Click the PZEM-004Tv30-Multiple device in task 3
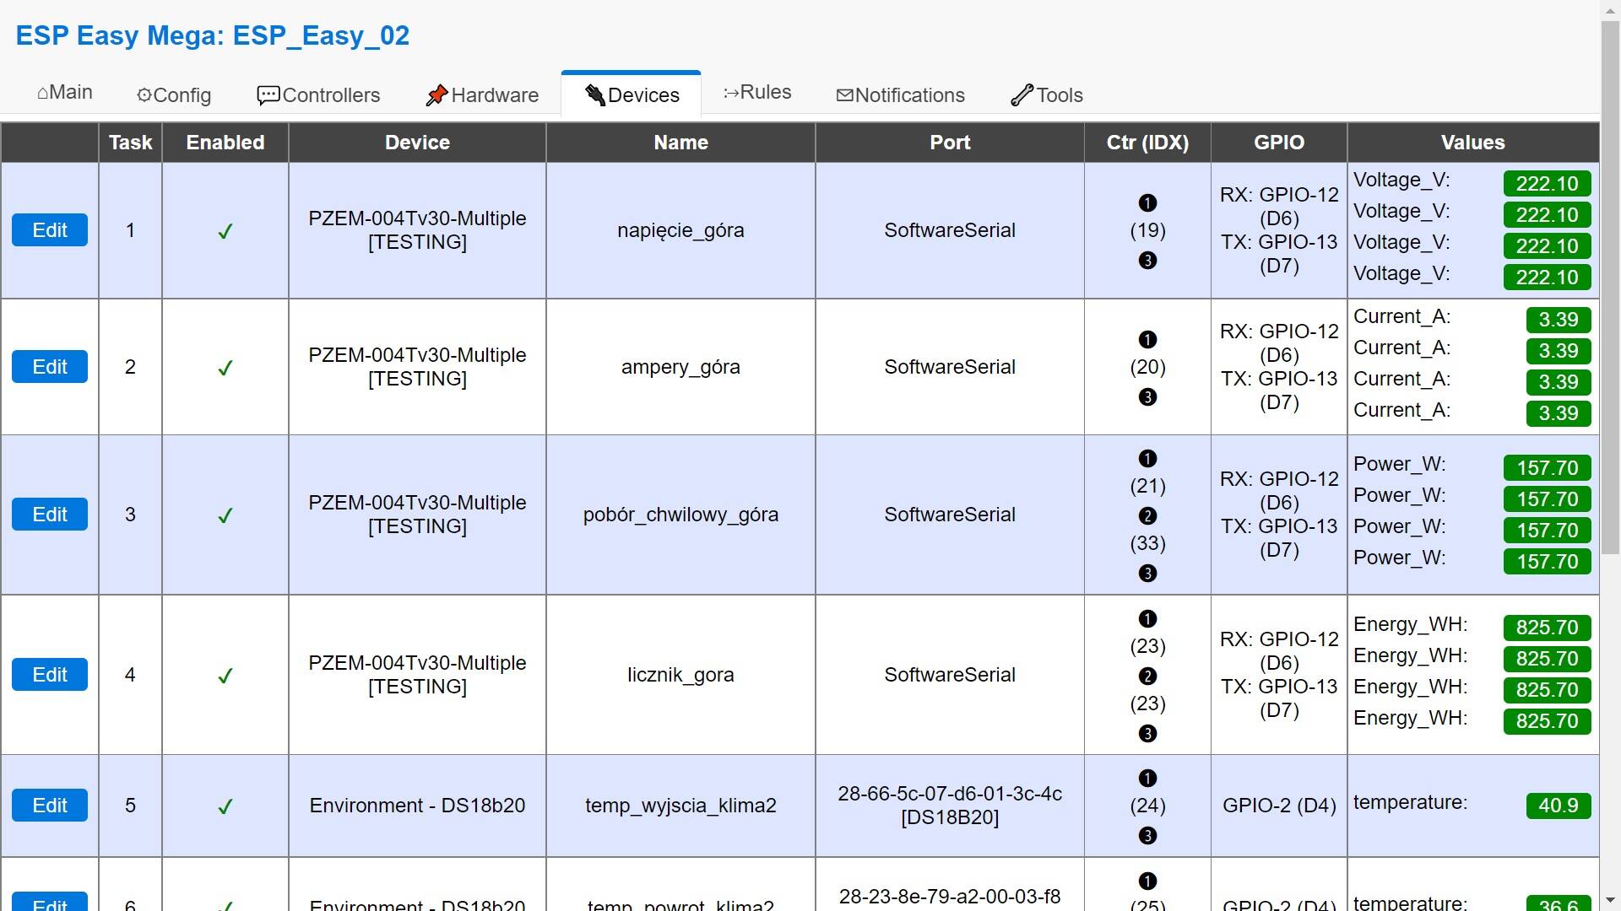This screenshot has width=1621, height=911. [x=417, y=515]
